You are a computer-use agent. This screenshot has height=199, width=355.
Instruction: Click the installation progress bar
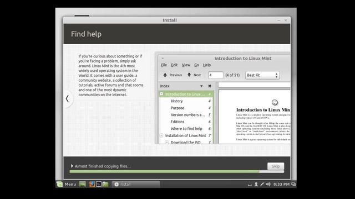176,172
